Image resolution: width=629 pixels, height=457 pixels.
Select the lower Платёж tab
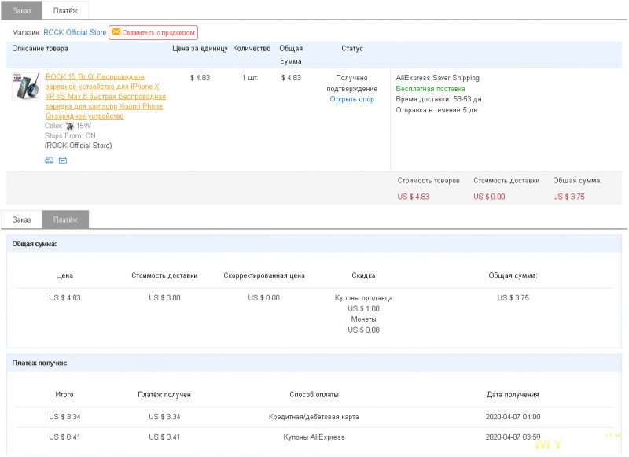65,219
